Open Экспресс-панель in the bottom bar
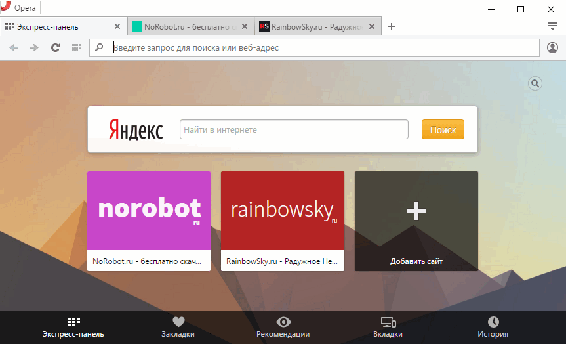566x344 pixels. point(73,328)
